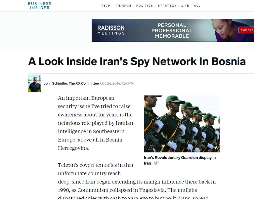This screenshot has width=254, height=201.
Task: Click the first article paragraph text
Action: (96, 123)
